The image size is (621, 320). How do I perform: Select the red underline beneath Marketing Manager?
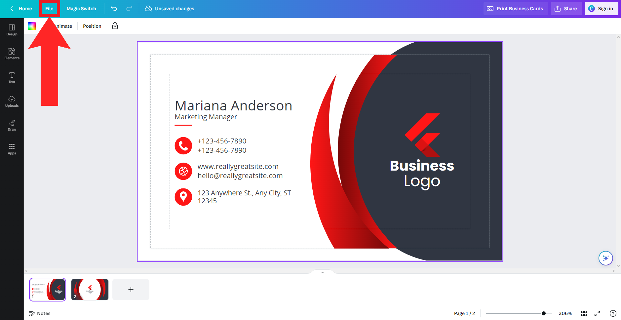coord(183,125)
